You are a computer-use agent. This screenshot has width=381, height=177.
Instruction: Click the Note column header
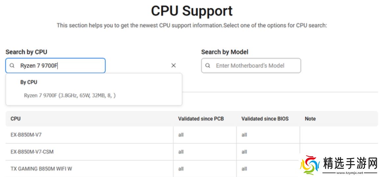point(310,119)
